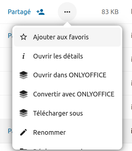Choose the Renommer text
The image size is (132, 151).
pos(50,133)
